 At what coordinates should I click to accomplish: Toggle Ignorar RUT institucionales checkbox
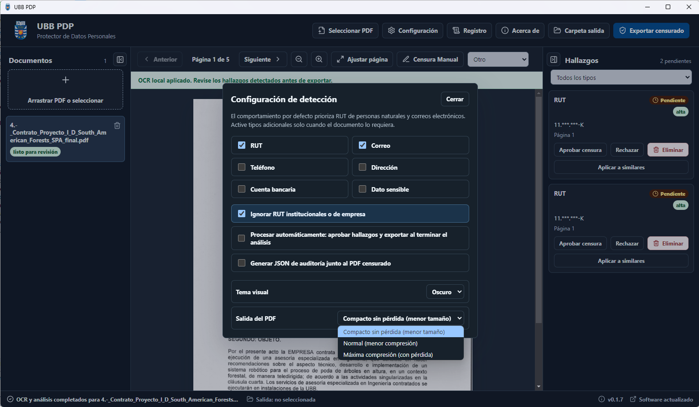(242, 214)
